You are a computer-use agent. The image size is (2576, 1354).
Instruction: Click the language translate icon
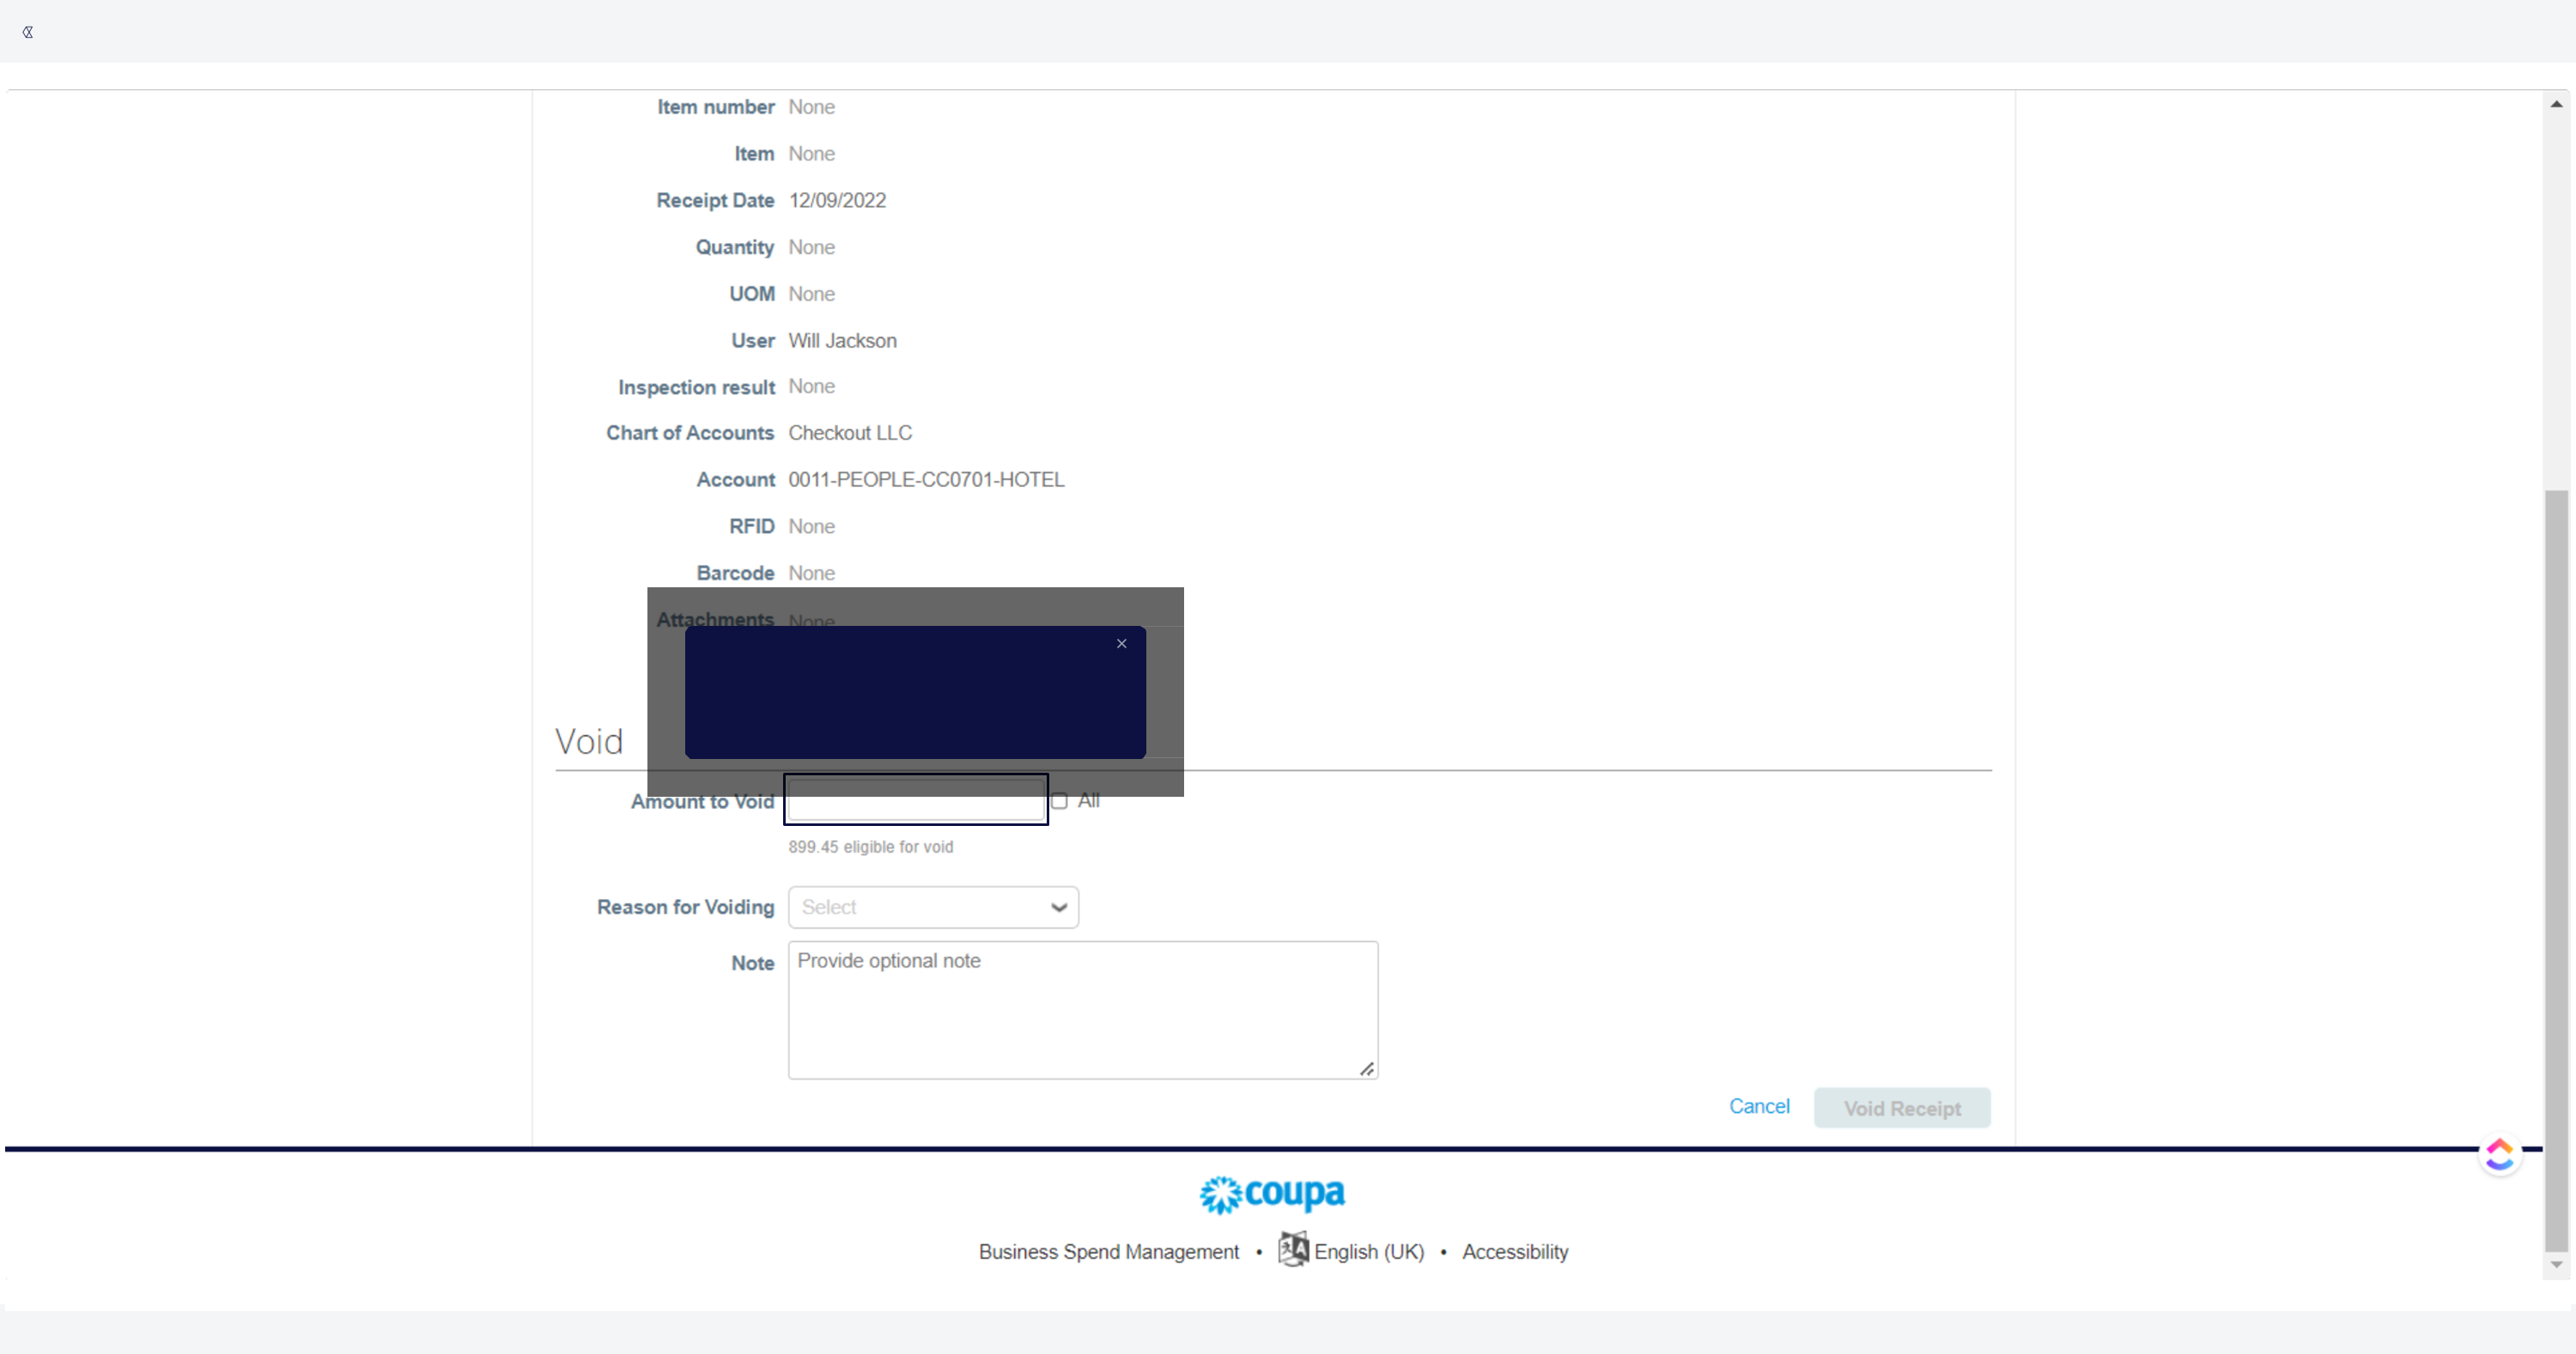tap(1293, 1249)
